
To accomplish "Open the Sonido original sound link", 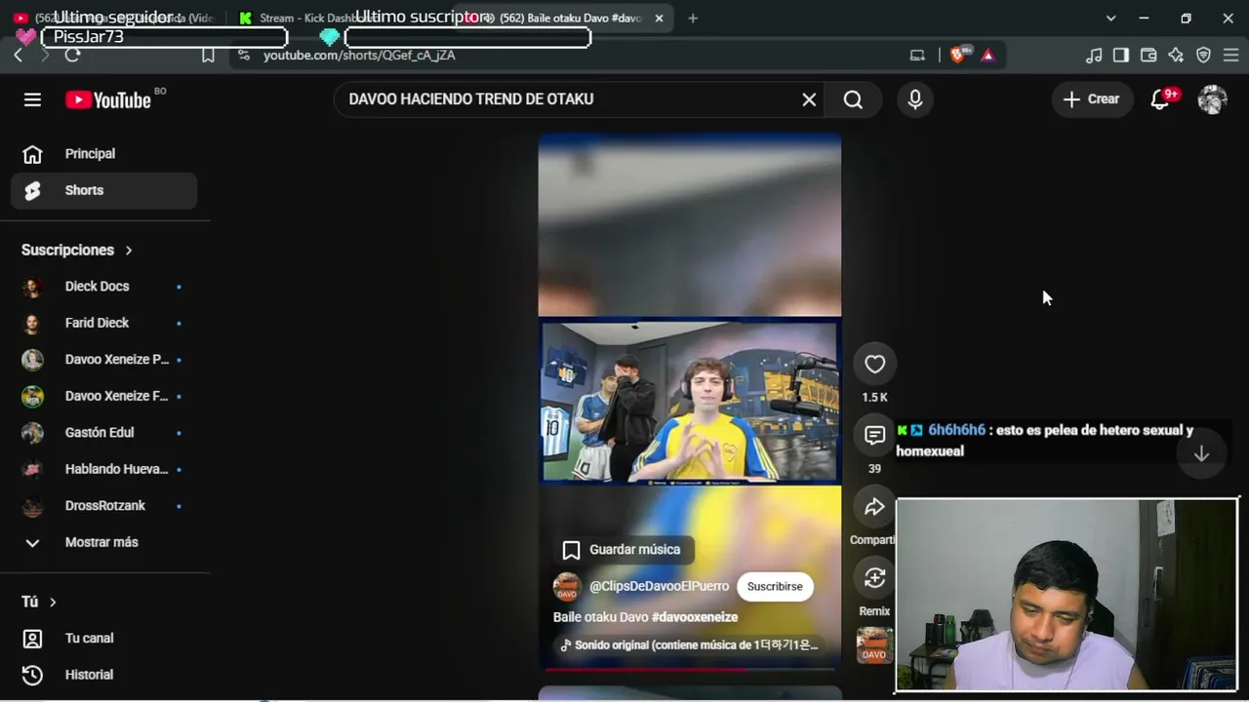I will [689, 645].
